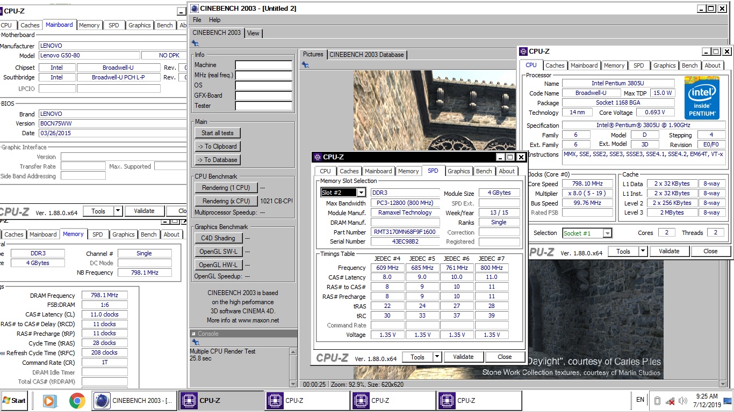Expand the Socket #1 selection dropdown
The height and width of the screenshot is (412, 734).
click(x=607, y=233)
